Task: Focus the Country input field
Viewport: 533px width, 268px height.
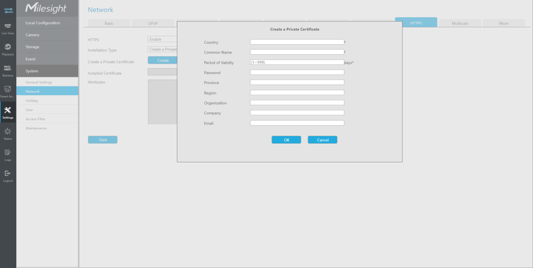Action: tap(297, 42)
